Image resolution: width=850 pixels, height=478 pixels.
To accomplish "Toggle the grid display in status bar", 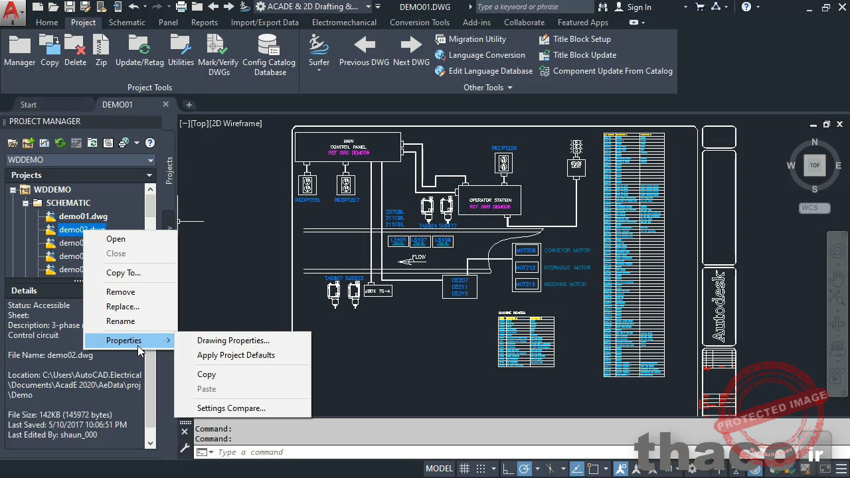I will coord(465,468).
